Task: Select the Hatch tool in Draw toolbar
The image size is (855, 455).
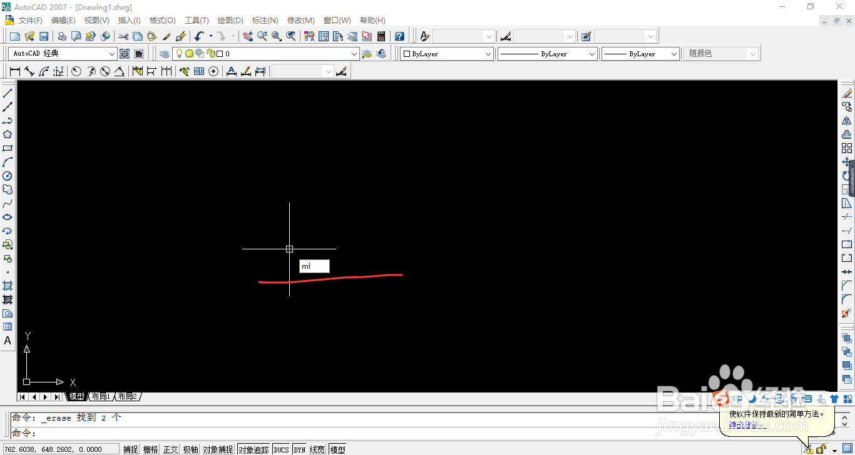Action: pos(8,286)
